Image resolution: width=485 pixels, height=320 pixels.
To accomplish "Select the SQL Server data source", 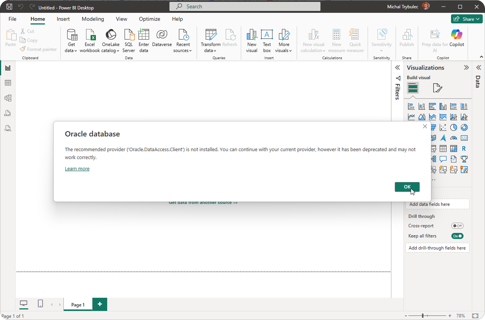I will (x=129, y=40).
